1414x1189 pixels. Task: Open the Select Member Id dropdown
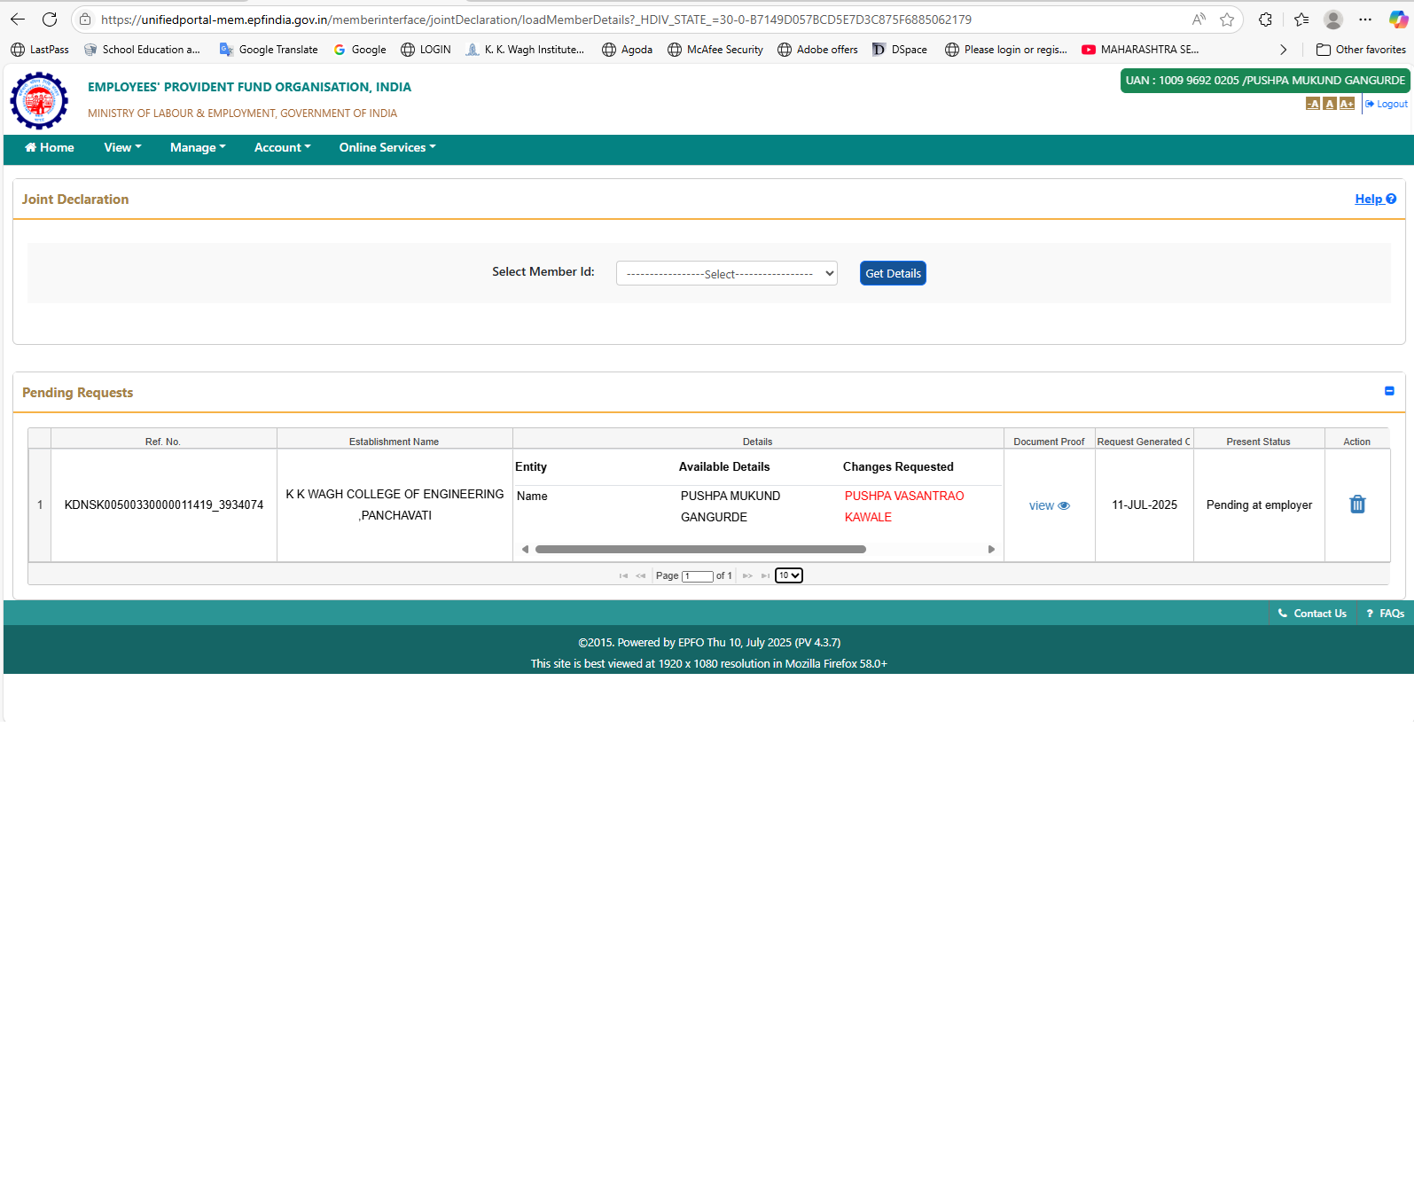tap(726, 274)
